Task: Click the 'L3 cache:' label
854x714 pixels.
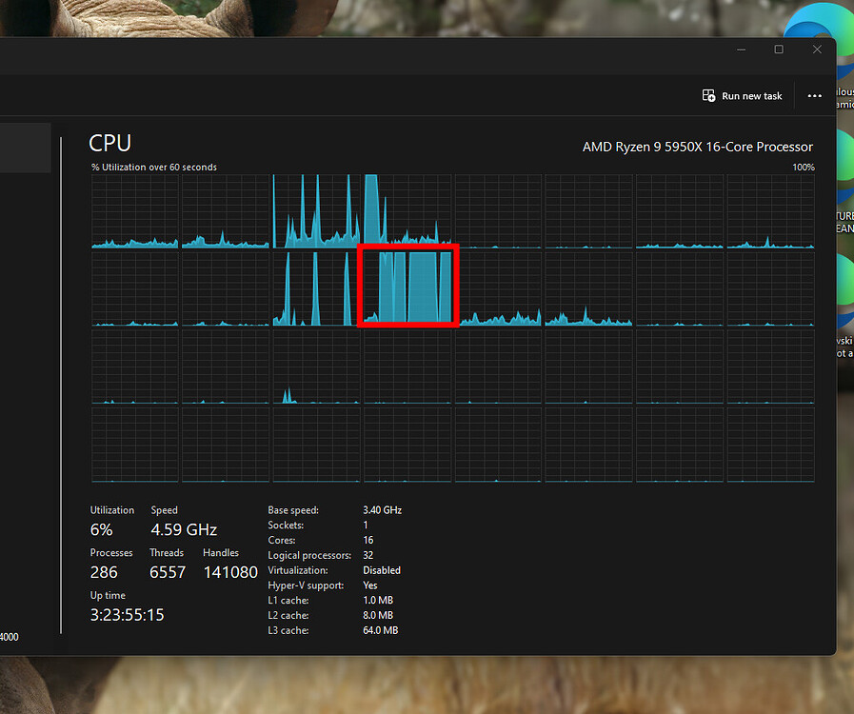Action: 288,630
